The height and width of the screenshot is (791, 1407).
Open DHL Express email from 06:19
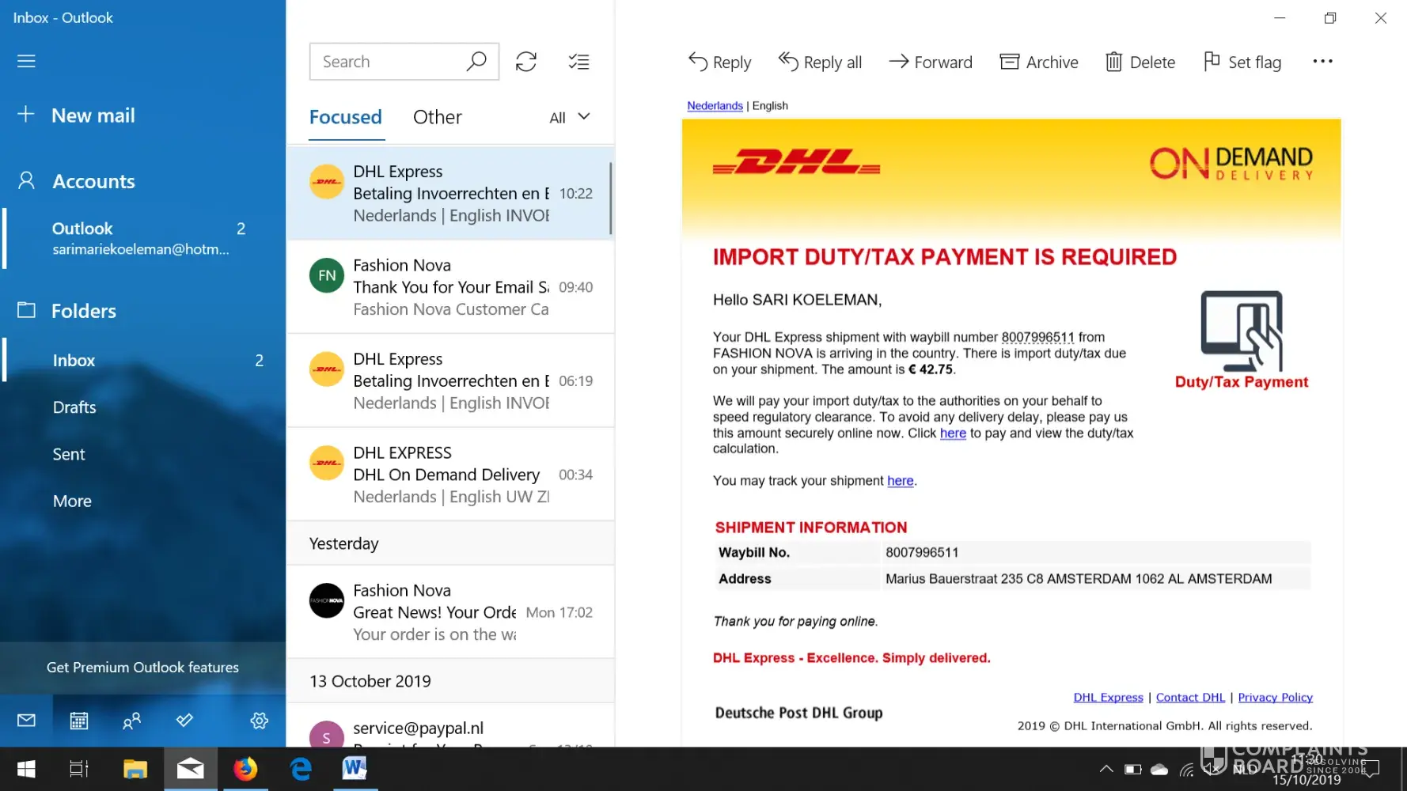[450, 380]
